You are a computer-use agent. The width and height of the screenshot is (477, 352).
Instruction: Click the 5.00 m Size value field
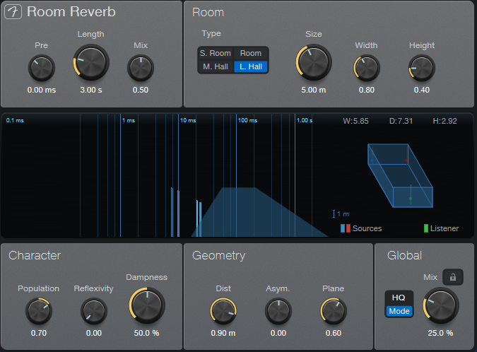[314, 90]
